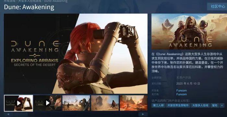Go to 大型多人在线游戏 breadcrumb category
Viewport: 227px width, 117px height.
[30, 1]
